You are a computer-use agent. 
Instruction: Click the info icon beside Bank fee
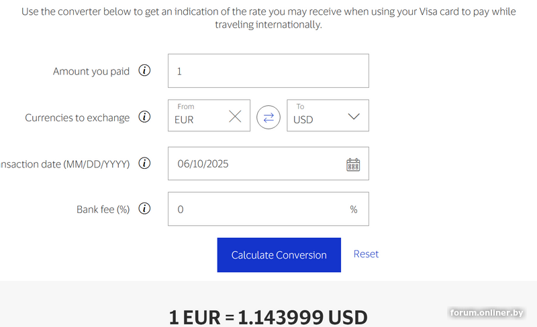[x=144, y=208]
